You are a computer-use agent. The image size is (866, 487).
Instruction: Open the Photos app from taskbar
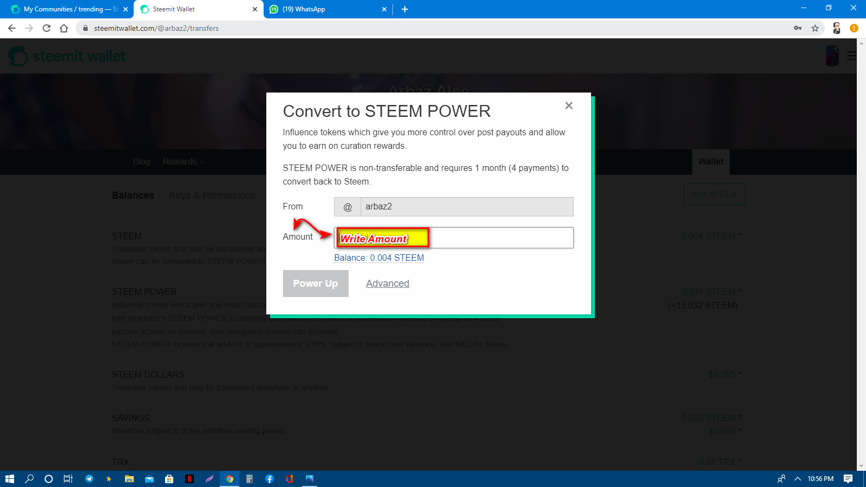point(310,479)
